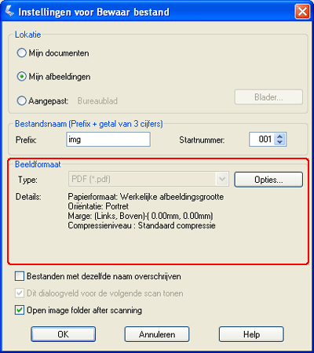This screenshot has width=314, height=353.
Task: Open the Opties... button
Action: pyautogui.click(x=268, y=180)
